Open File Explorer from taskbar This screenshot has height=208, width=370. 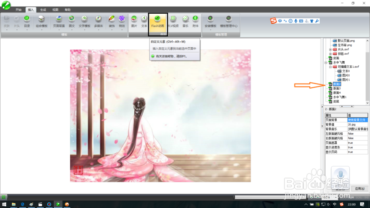[13, 204]
